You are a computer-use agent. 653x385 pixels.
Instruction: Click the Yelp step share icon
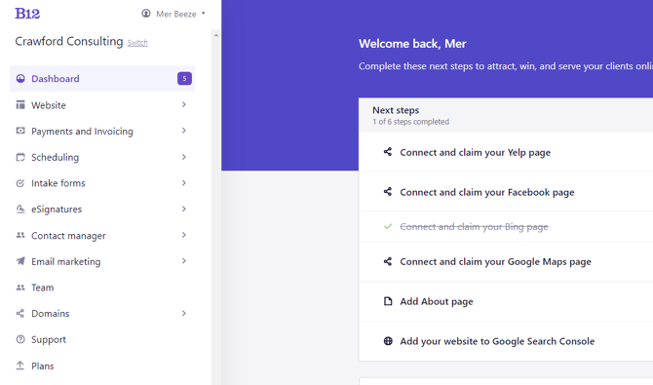point(388,152)
